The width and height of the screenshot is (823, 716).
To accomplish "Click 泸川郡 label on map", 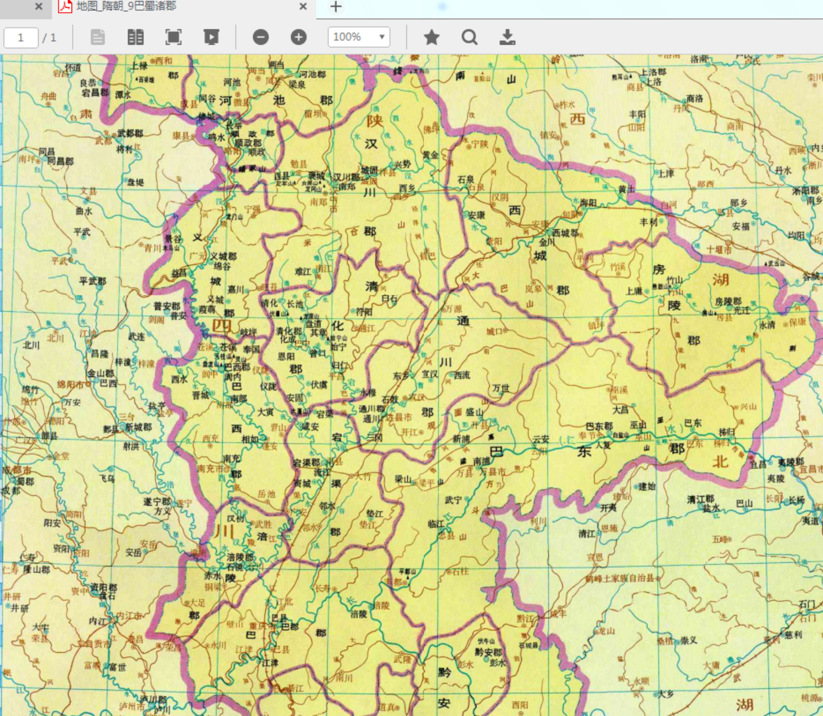I will click(153, 699).
